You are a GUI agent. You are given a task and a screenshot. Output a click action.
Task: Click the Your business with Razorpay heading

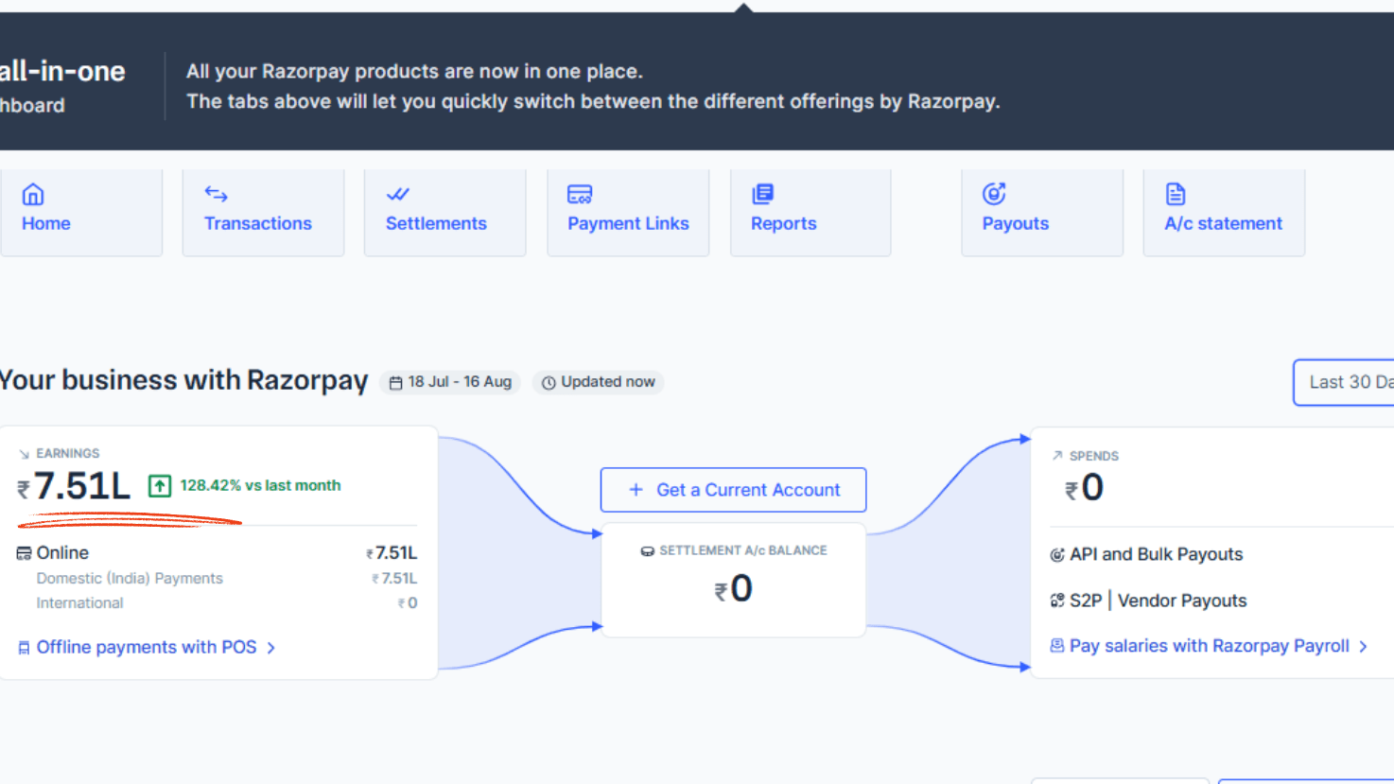click(x=183, y=380)
